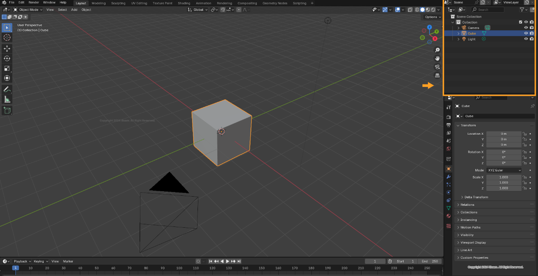The height and width of the screenshot is (276, 538).
Task: Open the Render properties tab
Action: coord(448,117)
